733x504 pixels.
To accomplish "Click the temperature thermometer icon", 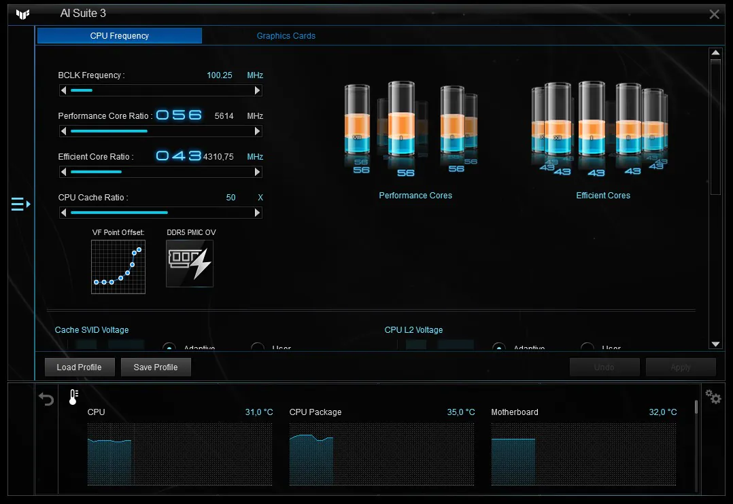I will pyautogui.click(x=73, y=397).
